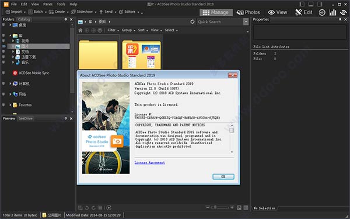Open the Tools menu

point(61,4)
